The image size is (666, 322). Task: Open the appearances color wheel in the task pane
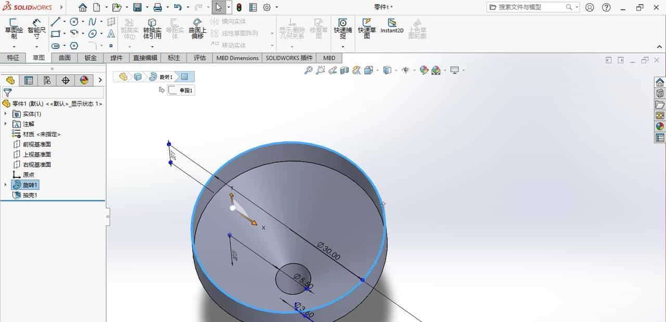point(660,125)
